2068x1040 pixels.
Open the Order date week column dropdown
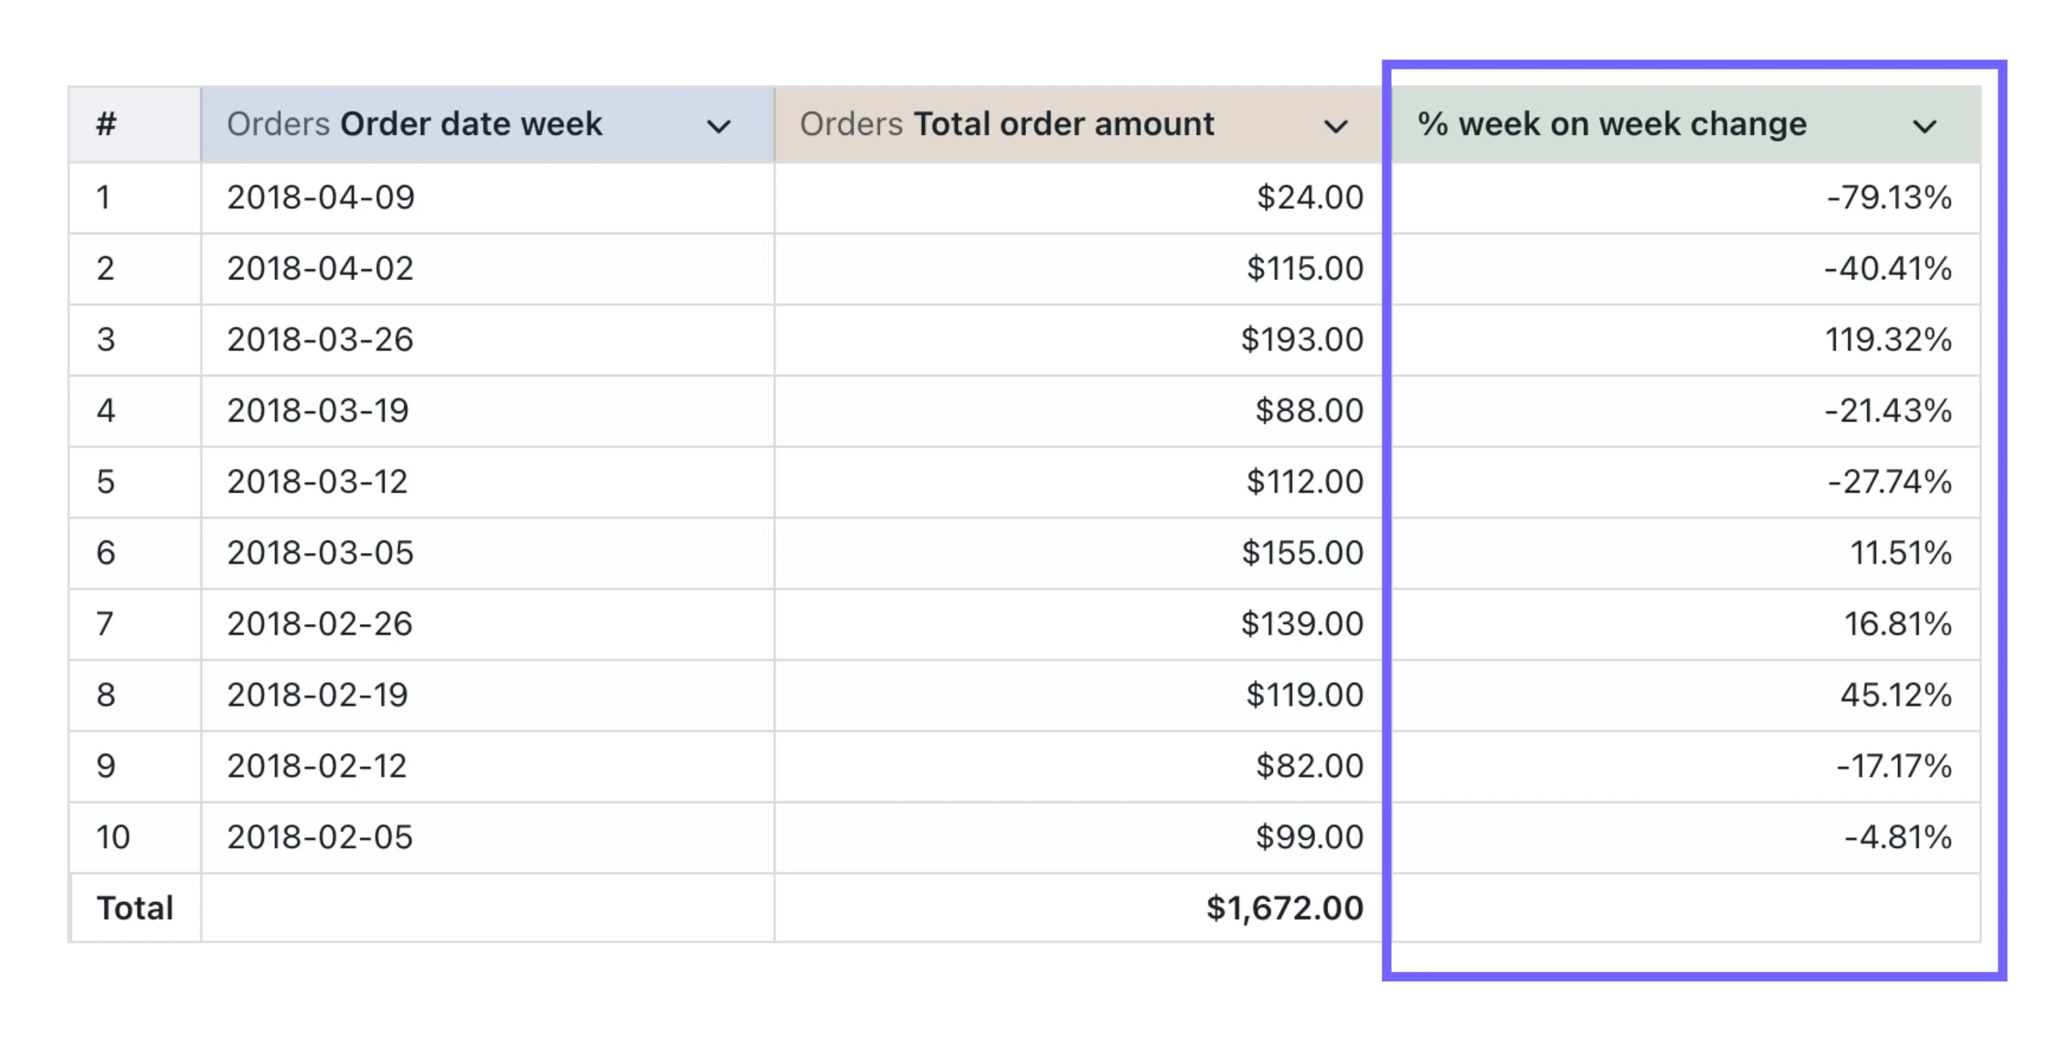[x=718, y=126]
